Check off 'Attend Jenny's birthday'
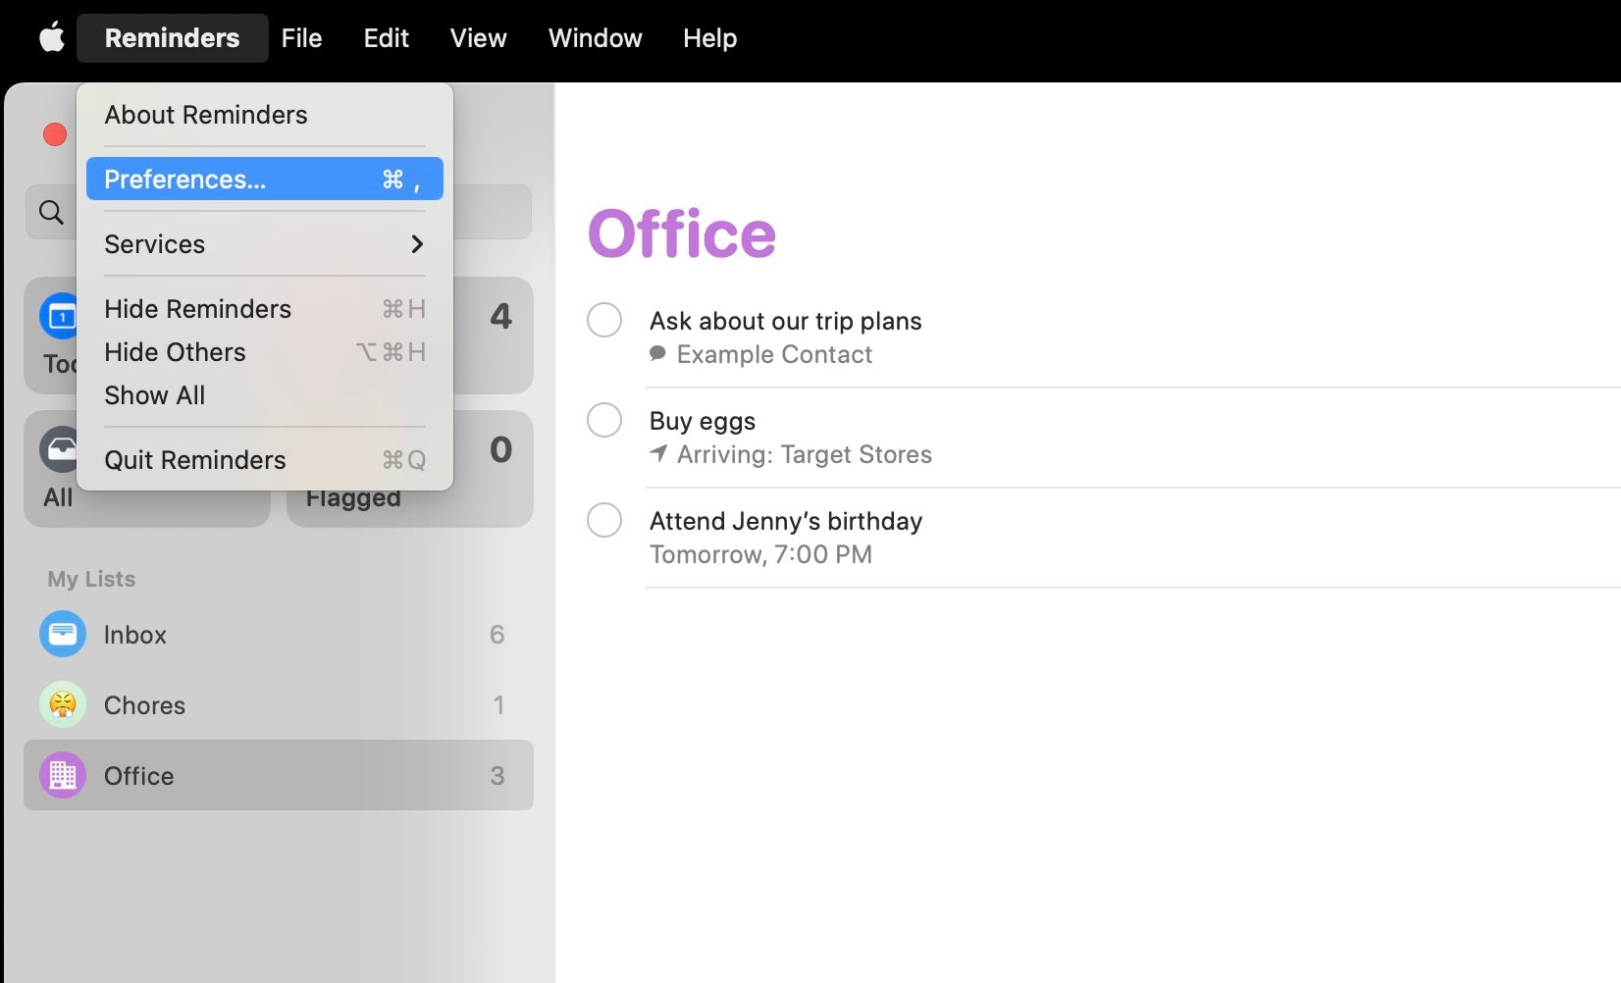This screenshot has width=1621, height=983. pyautogui.click(x=604, y=520)
